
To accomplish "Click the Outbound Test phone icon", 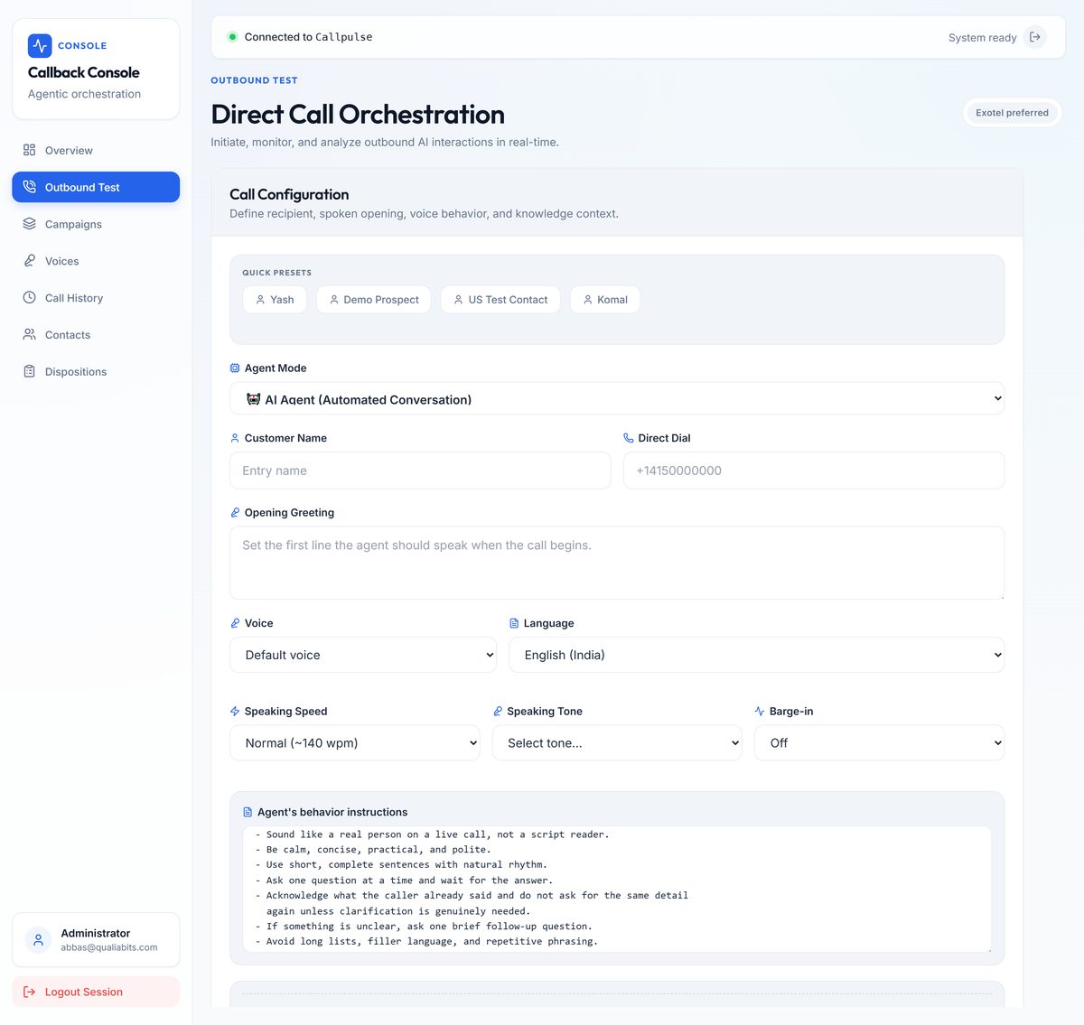I will [x=29, y=187].
